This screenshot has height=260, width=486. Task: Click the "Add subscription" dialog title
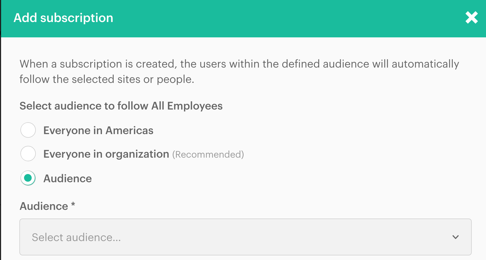(x=63, y=18)
